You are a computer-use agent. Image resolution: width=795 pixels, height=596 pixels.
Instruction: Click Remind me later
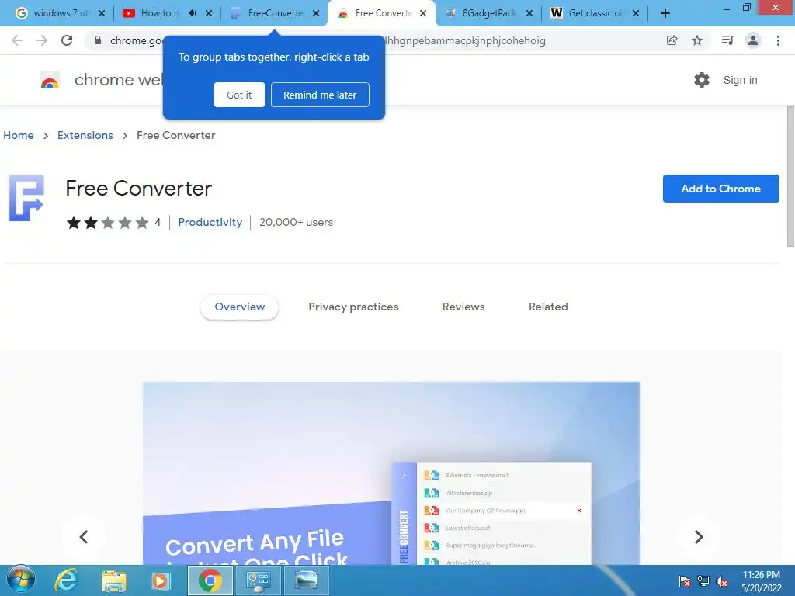click(320, 95)
